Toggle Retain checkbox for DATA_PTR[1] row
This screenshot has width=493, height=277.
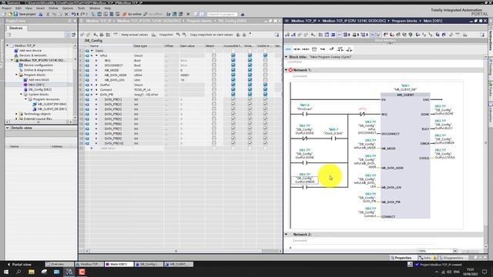(x=214, y=99)
